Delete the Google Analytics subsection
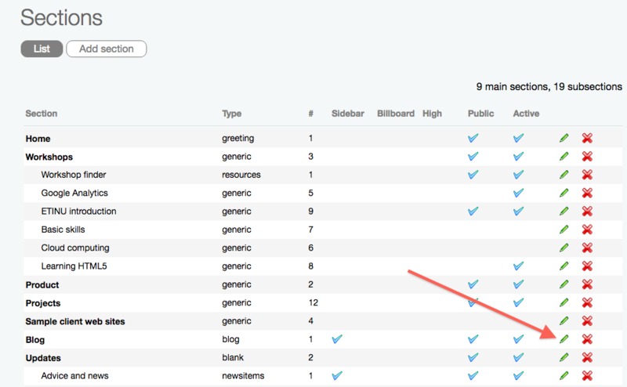This screenshot has width=627, height=387. (x=587, y=193)
